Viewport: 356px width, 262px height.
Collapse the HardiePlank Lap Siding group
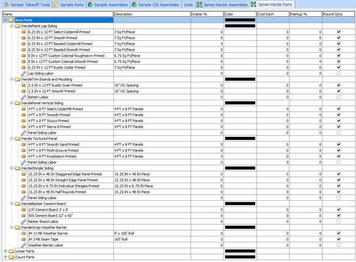[x=12, y=26]
